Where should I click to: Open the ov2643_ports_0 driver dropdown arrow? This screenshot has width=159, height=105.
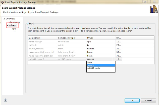click(114, 59)
